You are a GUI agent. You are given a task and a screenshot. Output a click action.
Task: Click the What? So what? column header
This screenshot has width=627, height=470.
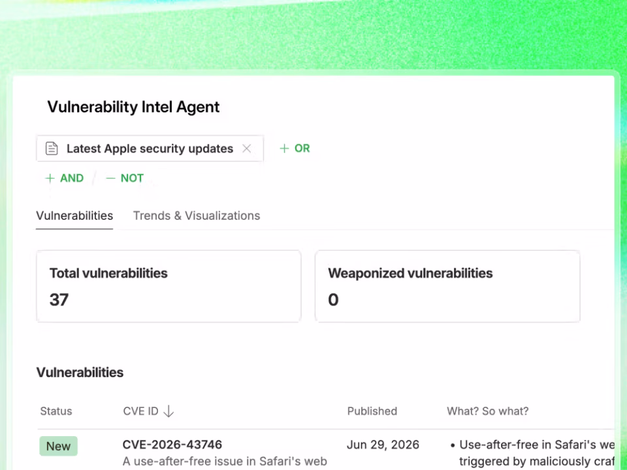click(488, 411)
